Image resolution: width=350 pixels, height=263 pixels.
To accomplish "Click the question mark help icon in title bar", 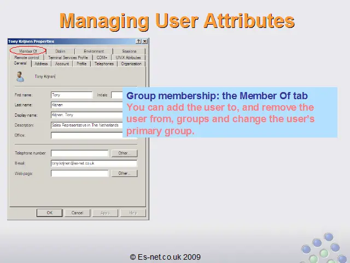I will click(139, 41).
